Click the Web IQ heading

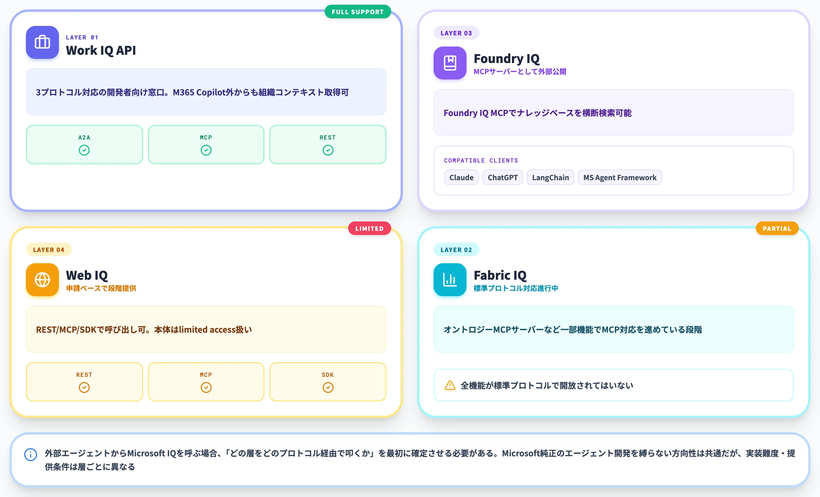click(87, 275)
